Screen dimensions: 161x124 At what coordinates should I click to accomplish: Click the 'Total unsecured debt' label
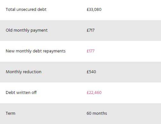(x=26, y=10)
